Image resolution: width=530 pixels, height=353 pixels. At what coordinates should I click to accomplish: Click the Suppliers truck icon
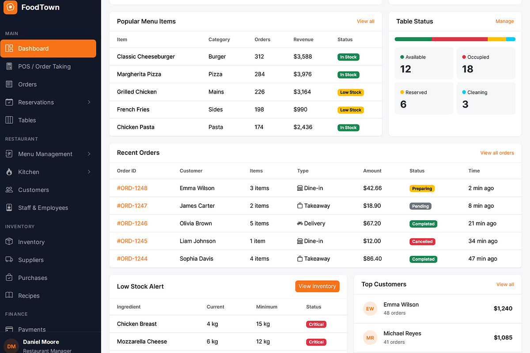click(9, 259)
